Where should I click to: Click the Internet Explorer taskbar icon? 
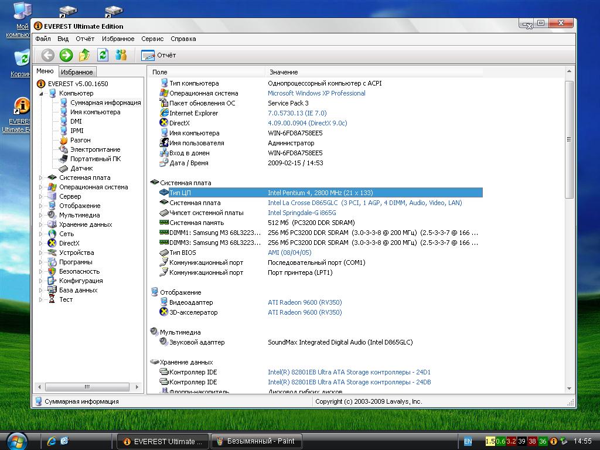point(52,441)
